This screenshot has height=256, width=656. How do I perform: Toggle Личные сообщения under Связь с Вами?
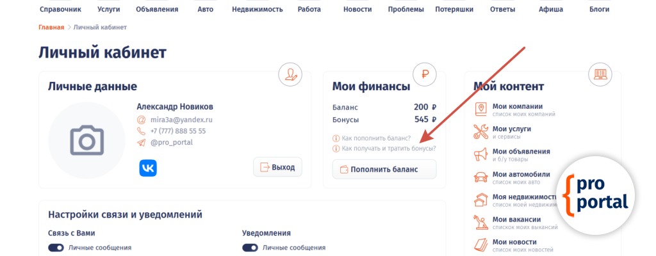point(56,248)
